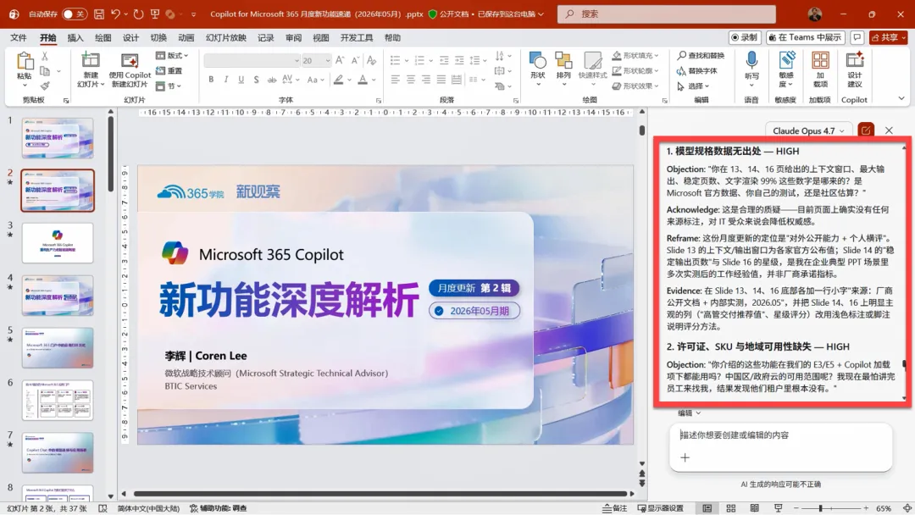915x515 pixels.
Task: Toggle align text left
Action: point(395,80)
